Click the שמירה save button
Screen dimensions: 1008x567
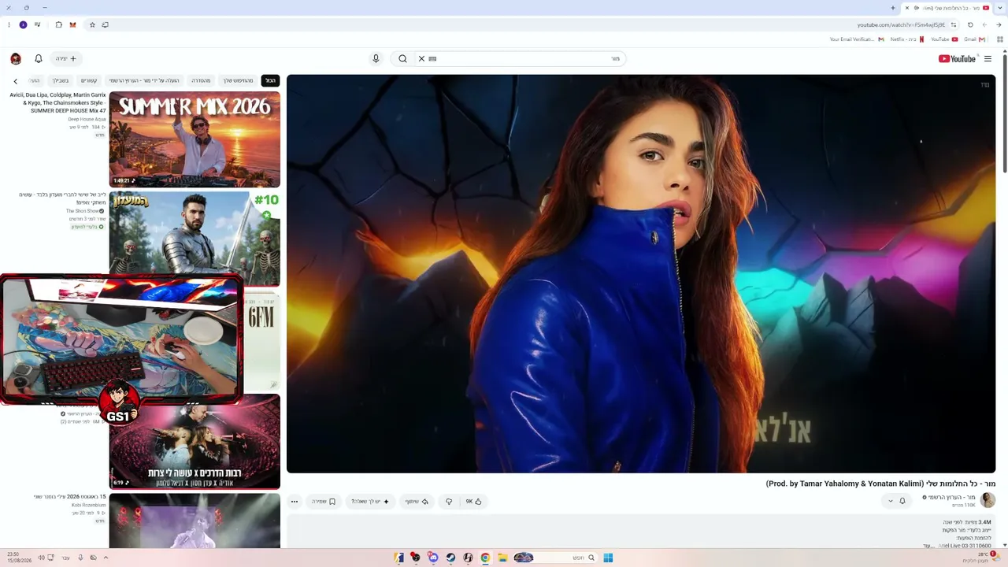point(324,502)
